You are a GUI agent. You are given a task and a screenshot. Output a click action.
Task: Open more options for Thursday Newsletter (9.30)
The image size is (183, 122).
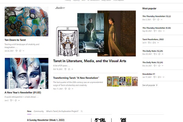(x=164, y=31)
